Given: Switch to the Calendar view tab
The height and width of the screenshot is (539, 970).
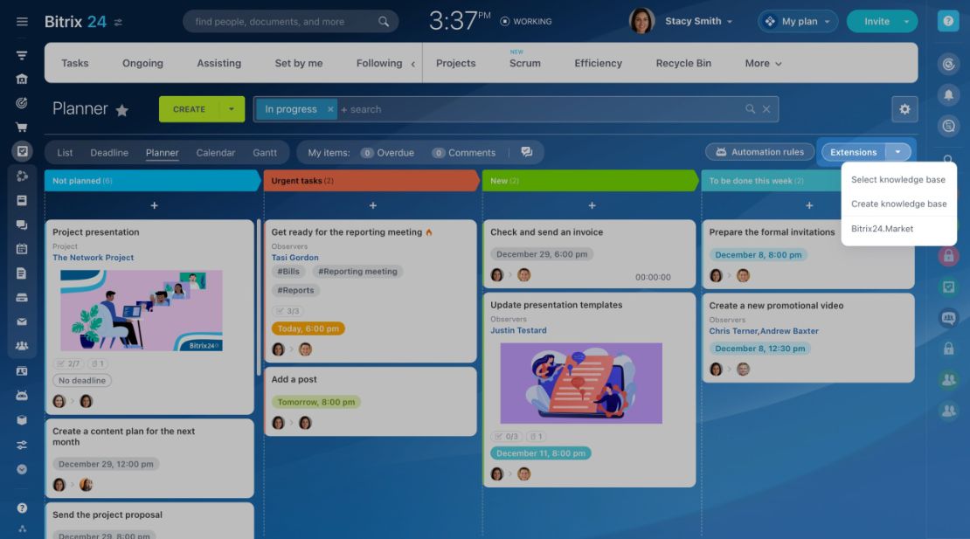Looking at the screenshot, I should 215,153.
